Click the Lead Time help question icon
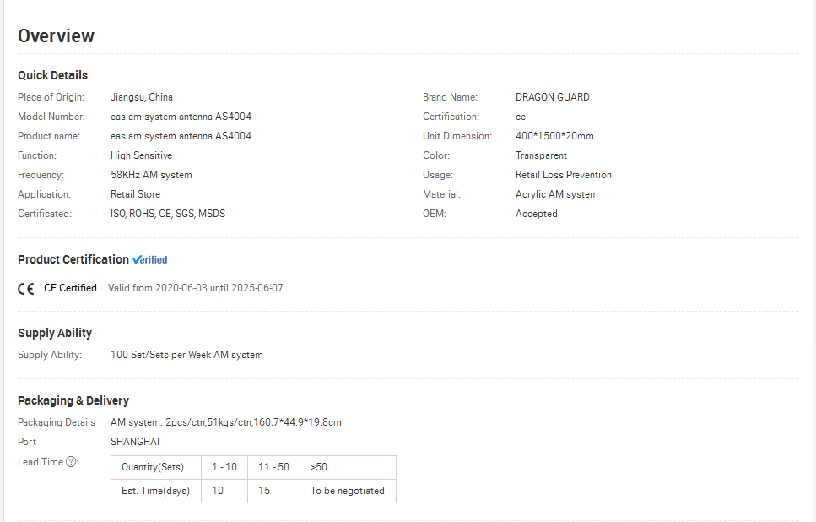 pyautogui.click(x=71, y=461)
